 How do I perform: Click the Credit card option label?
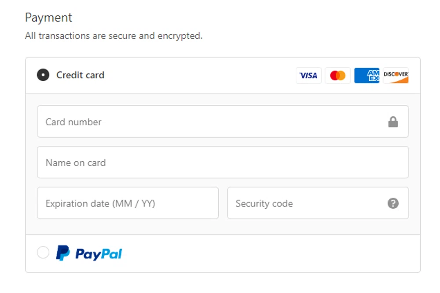tap(80, 75)
